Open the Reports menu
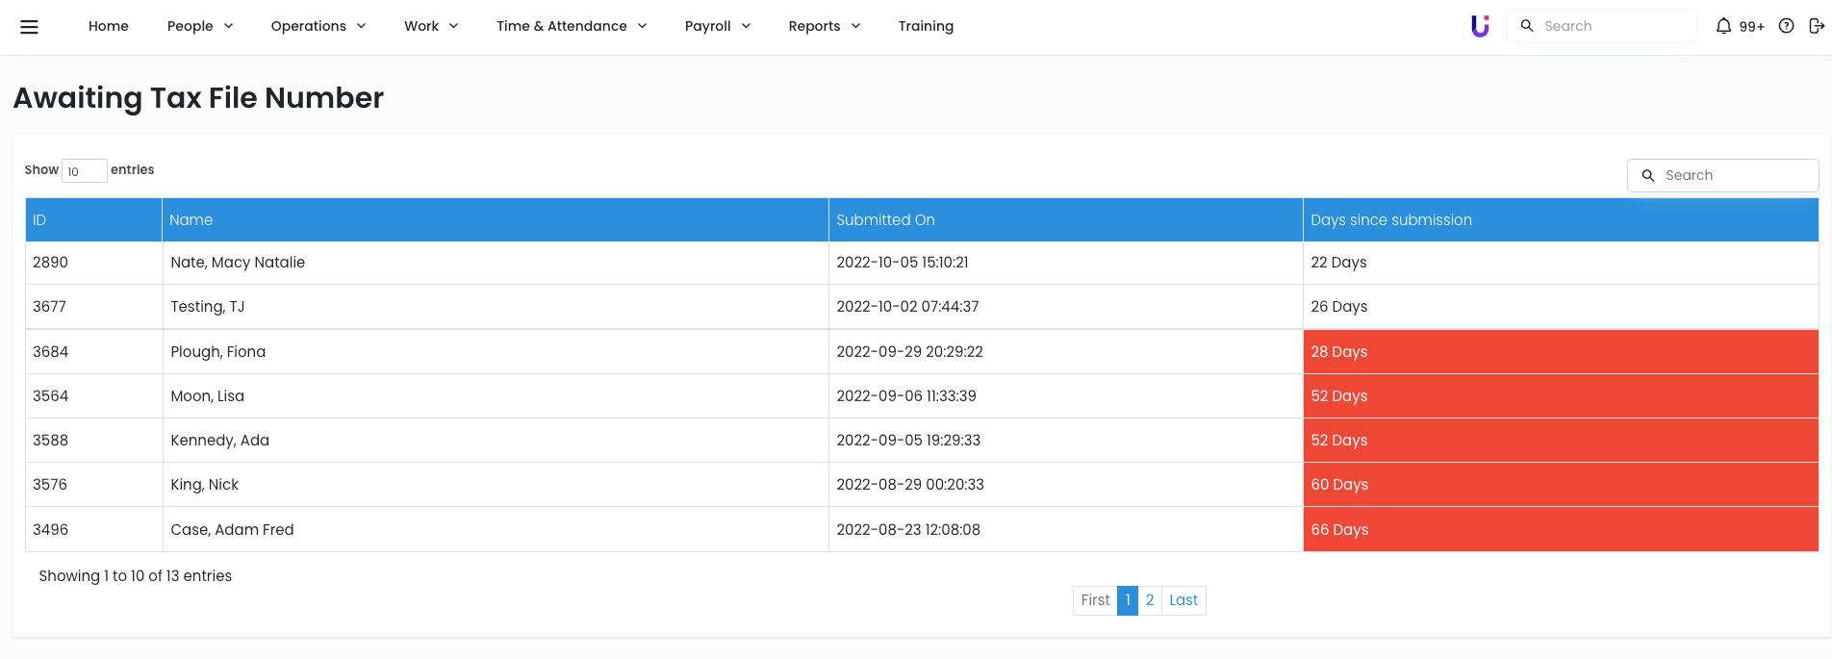1832x659 pixels. coord(824,26)
